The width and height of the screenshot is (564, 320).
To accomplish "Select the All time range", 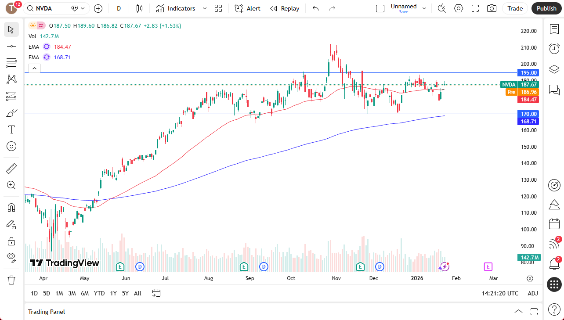I will 137,293.
